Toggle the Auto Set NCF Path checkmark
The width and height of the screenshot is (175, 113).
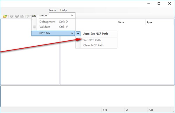[78, 34]
